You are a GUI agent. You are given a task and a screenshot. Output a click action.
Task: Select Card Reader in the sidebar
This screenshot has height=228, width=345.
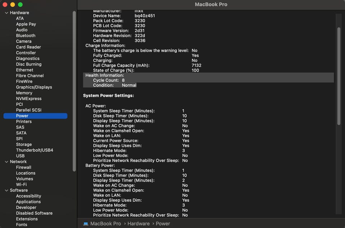click(28, 47)
